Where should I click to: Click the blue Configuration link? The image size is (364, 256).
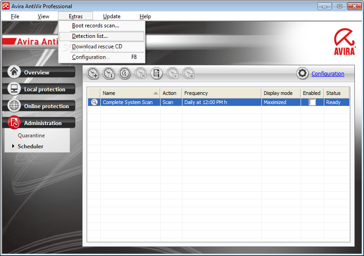(x=328, y=73)
